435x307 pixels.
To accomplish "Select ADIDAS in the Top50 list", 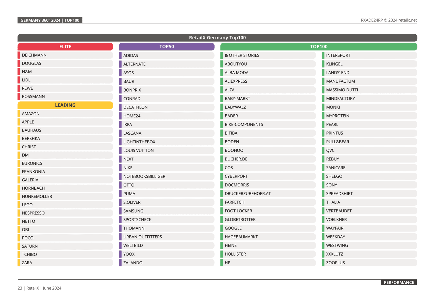I will pyautogui.click(x=167, y=55).
